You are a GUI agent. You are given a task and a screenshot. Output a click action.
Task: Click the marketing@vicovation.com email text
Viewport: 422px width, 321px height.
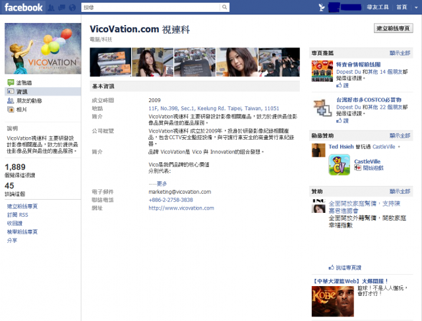point(180,192)
